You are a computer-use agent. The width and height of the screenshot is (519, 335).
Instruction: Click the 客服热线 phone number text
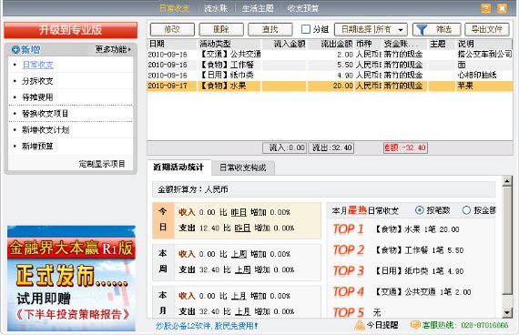(x=484, y=325)
